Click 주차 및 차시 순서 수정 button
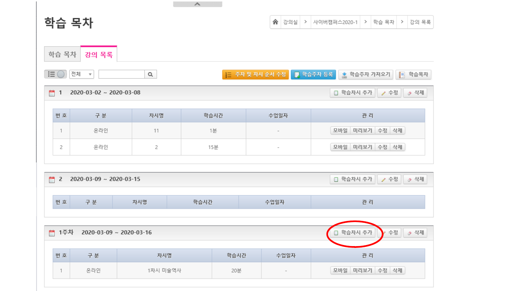This screenshot has width=519, height=291. point(256,75)
